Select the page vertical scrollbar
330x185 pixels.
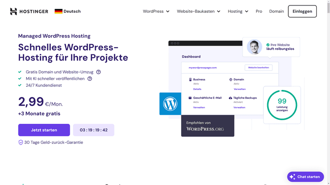[x=329, y=92]
